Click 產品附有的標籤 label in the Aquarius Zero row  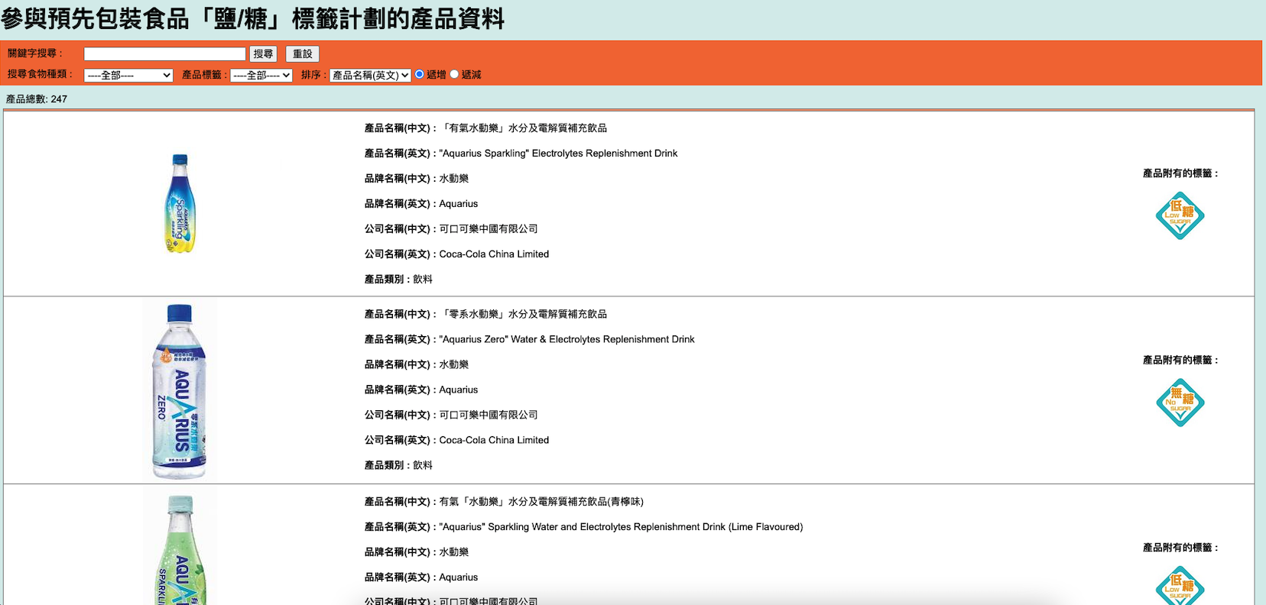[x=1180, y=360]
